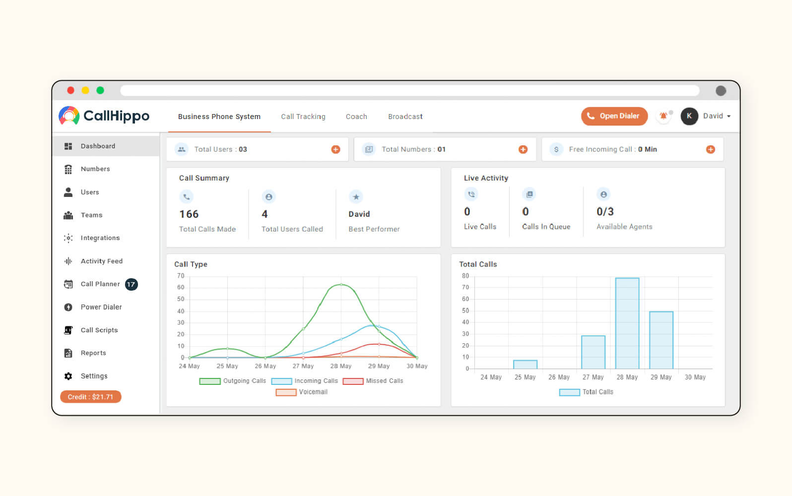Open Teams in the sidebar
The image size is (792, 496).
coord(106,215)
